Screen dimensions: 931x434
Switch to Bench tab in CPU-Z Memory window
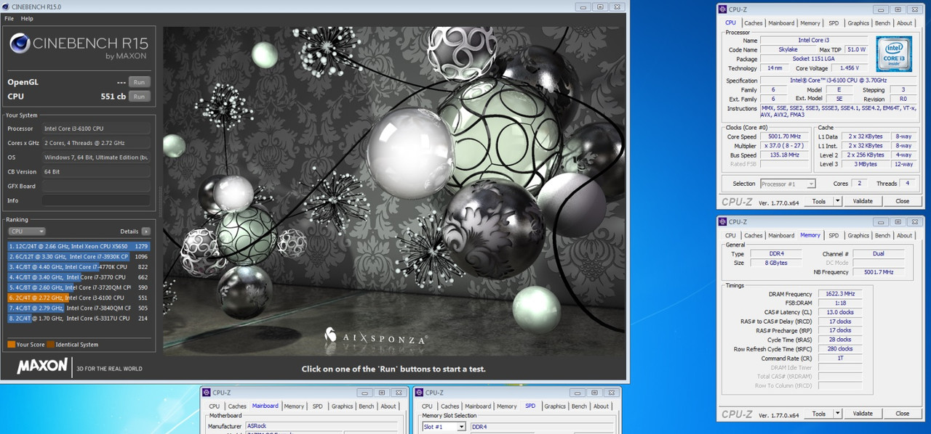882,235
